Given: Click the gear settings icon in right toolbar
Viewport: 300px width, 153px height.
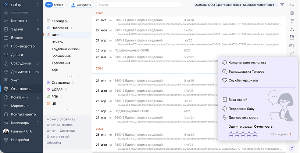Looking at the screenshot, I should tap(292, 13).
